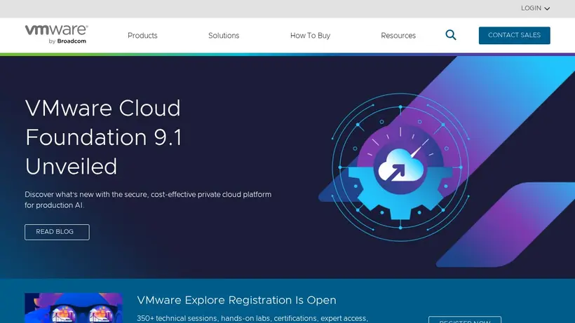Click the CONTACT SALES button
The width and height of the screenshot is (575, 323).
pyautogui.click(x=514, y=35)
